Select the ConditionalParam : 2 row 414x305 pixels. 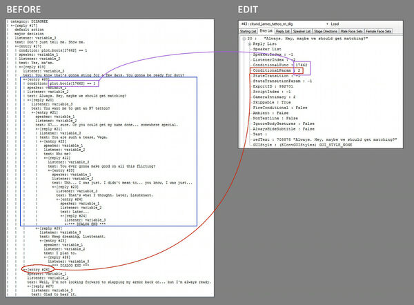pyautogui.click(x=277, y=70)
